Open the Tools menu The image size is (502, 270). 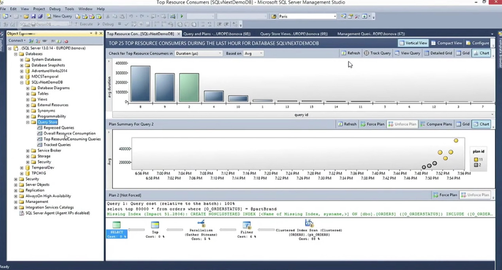pyautogui.click(x=70, y=9)
